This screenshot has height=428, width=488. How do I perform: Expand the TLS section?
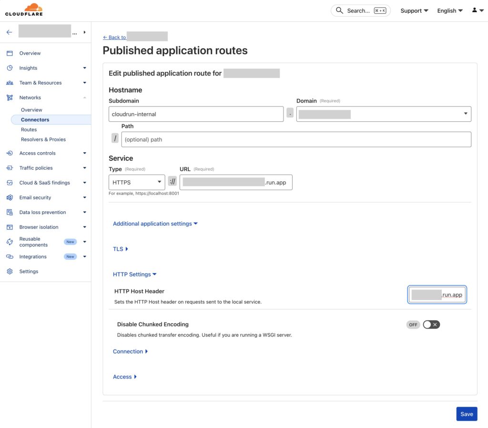click(x=119, y=249)
